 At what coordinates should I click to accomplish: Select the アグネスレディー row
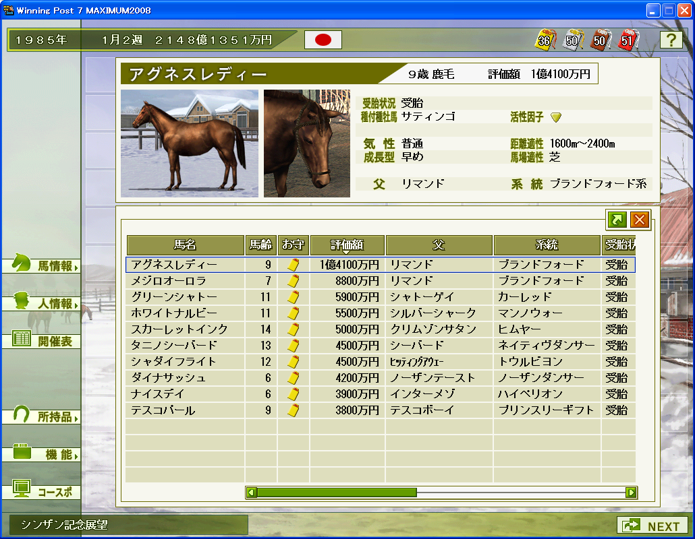click(381, 265)
